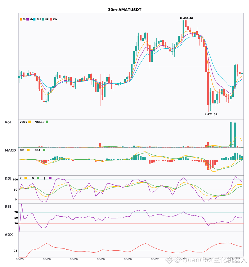This screenshot has width=249, height=267.
Task: Click the MACD panel label
Action: [x=10, y=150]
